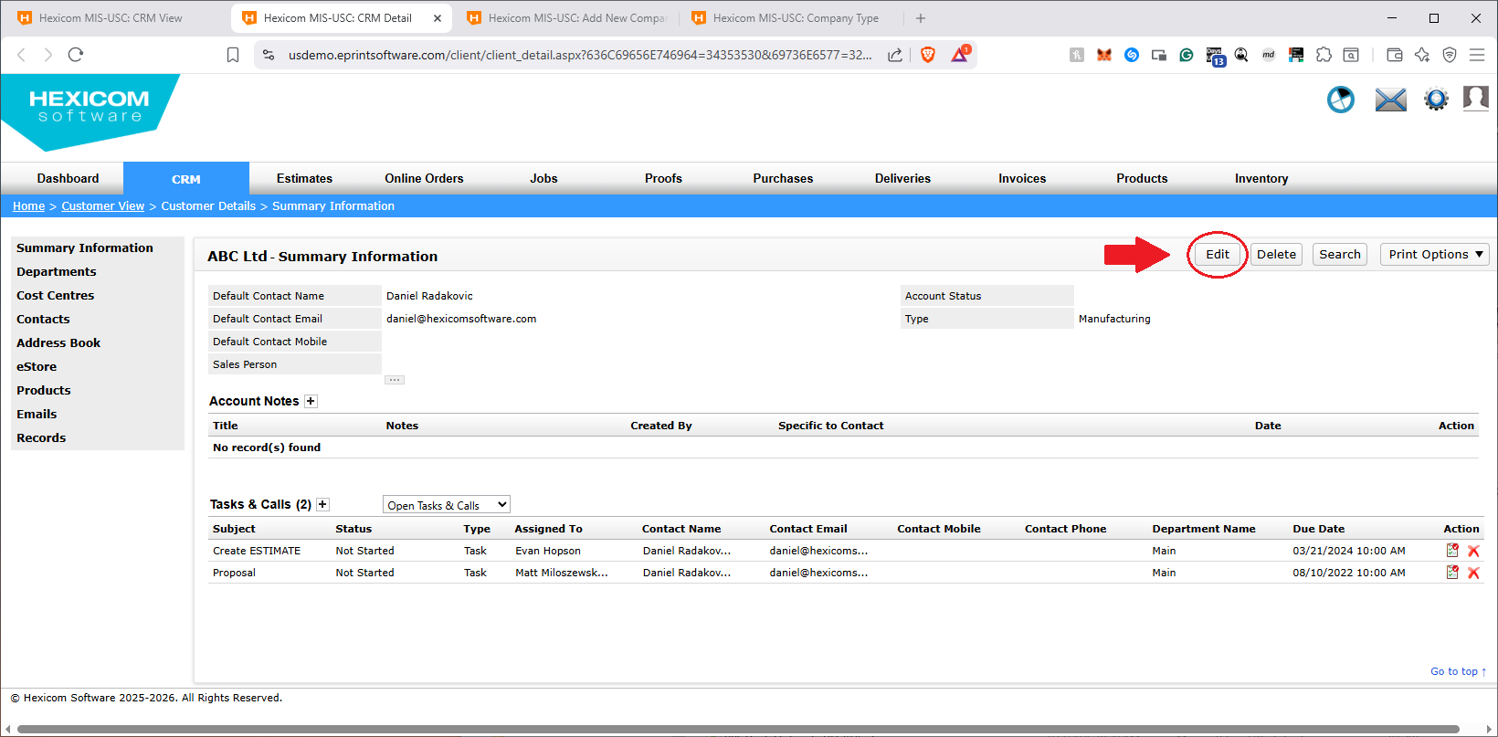Open Emails in the sidebar
Viewport: 1498px width, 737px height.
coord(37,414)
